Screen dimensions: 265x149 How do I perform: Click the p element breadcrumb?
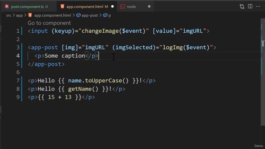(x=110, y=16)
